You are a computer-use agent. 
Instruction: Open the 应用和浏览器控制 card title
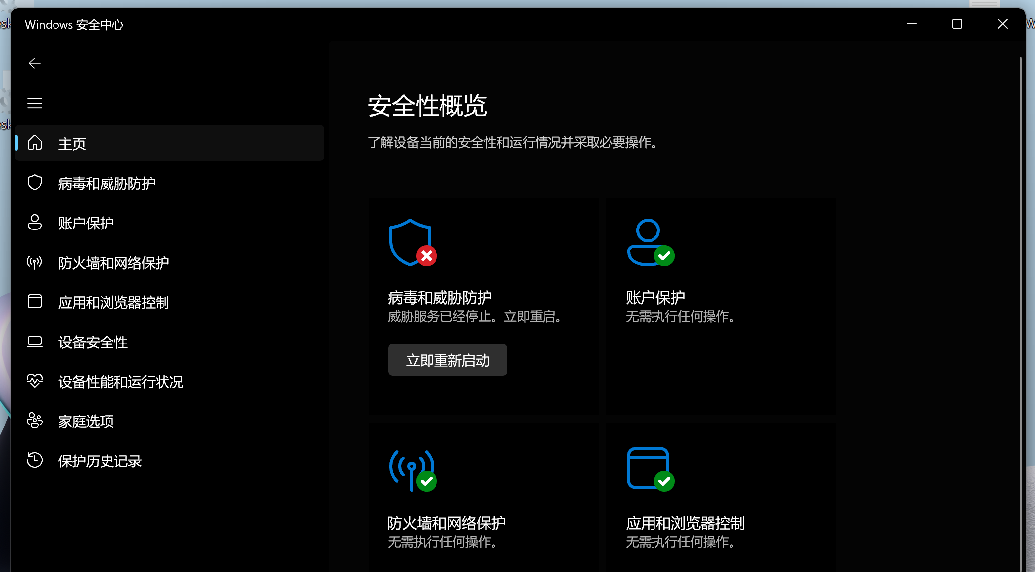685,523
